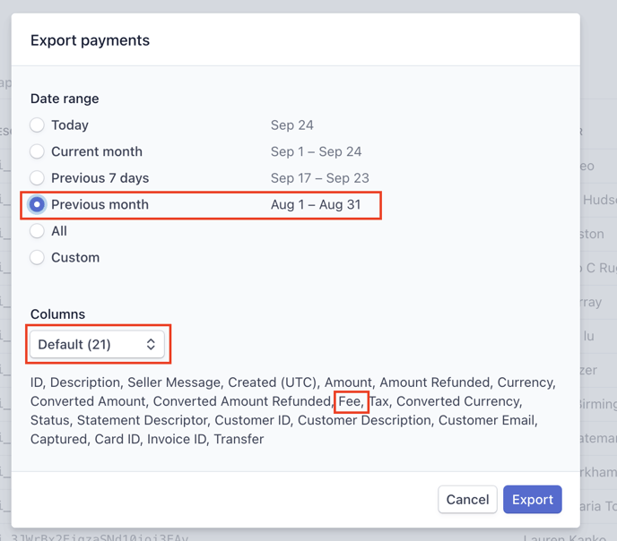617x541 pixels.
Task: Click the Statement Descriptor column name text
Action: tap(147, 420)
